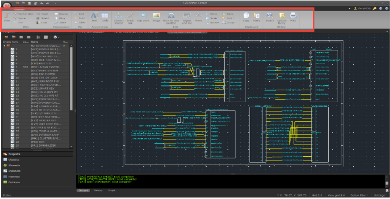Select the Twist wire tool
Viewport: 390px width, 199px height.
[x=42, y=14]
